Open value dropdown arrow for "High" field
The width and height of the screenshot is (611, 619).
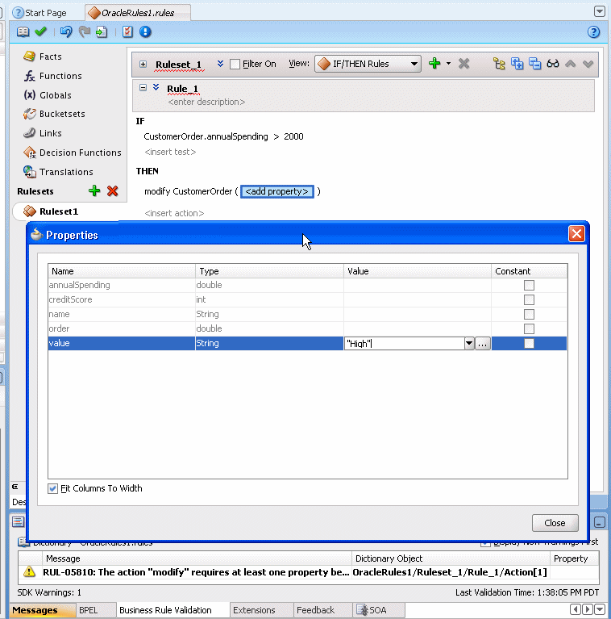pos(469,344)
